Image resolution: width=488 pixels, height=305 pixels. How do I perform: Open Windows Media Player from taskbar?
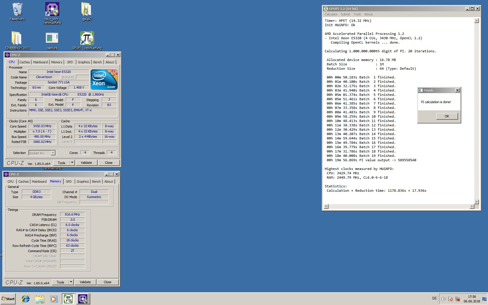click(x=54, y=299)
